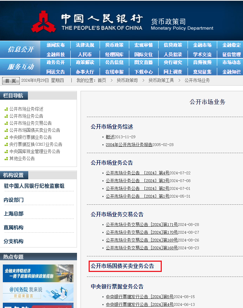Open 公开市场业务交易公告 [2024]第171号
Screen dimensions: 243x308
pos(142,224)
